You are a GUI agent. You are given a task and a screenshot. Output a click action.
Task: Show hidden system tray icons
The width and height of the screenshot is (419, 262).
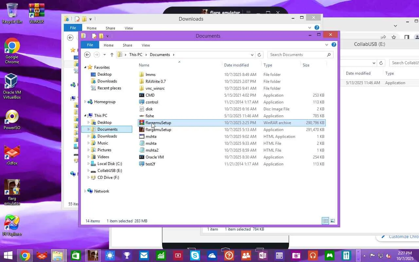click(365, 256)
